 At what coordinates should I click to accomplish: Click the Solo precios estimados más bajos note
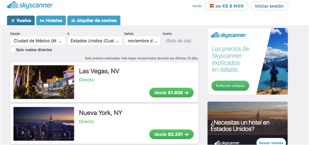pos(142,58)
